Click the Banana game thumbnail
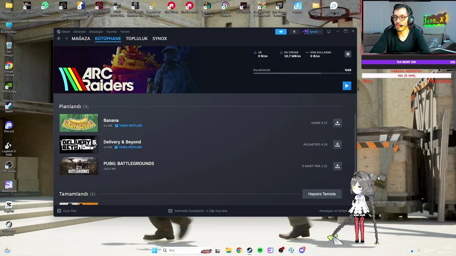The width and height of the screenshot is (456, 256). point(79,123)
